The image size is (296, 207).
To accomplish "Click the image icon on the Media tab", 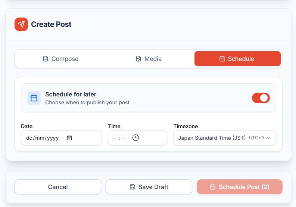I will pyautogui.click(x=138, y=59).
